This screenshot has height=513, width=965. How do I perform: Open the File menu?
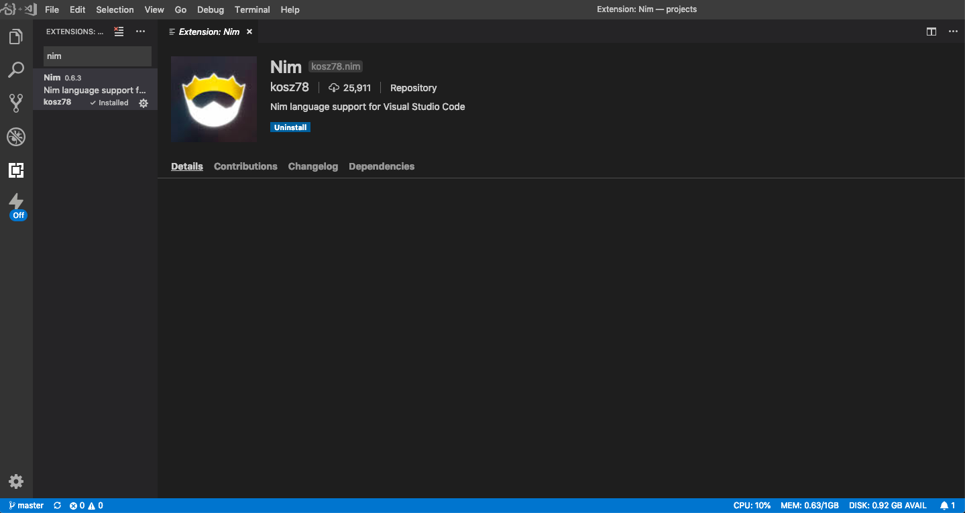52,9
